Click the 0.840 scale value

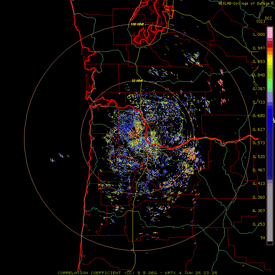259,75
